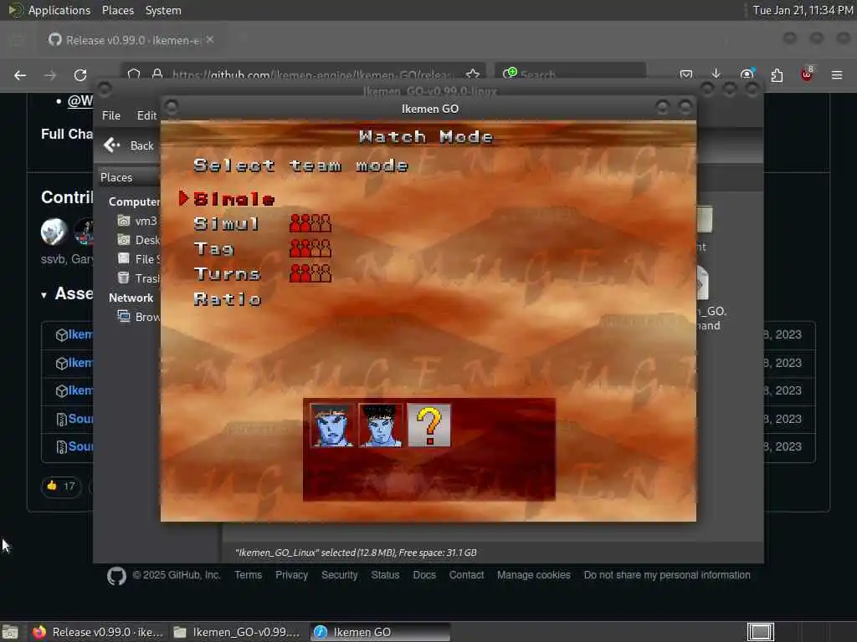This screenshot has height=642, width=857.
Task: Open the uBlock extension icon
Action: point(807,74)
